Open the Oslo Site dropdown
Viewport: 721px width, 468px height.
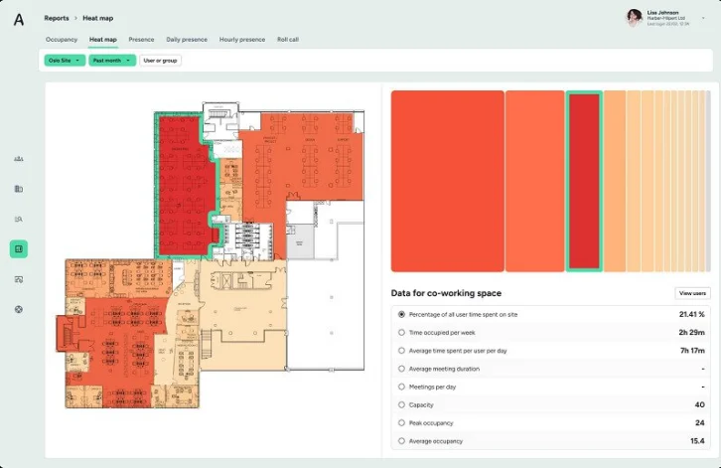coord(65,61)
